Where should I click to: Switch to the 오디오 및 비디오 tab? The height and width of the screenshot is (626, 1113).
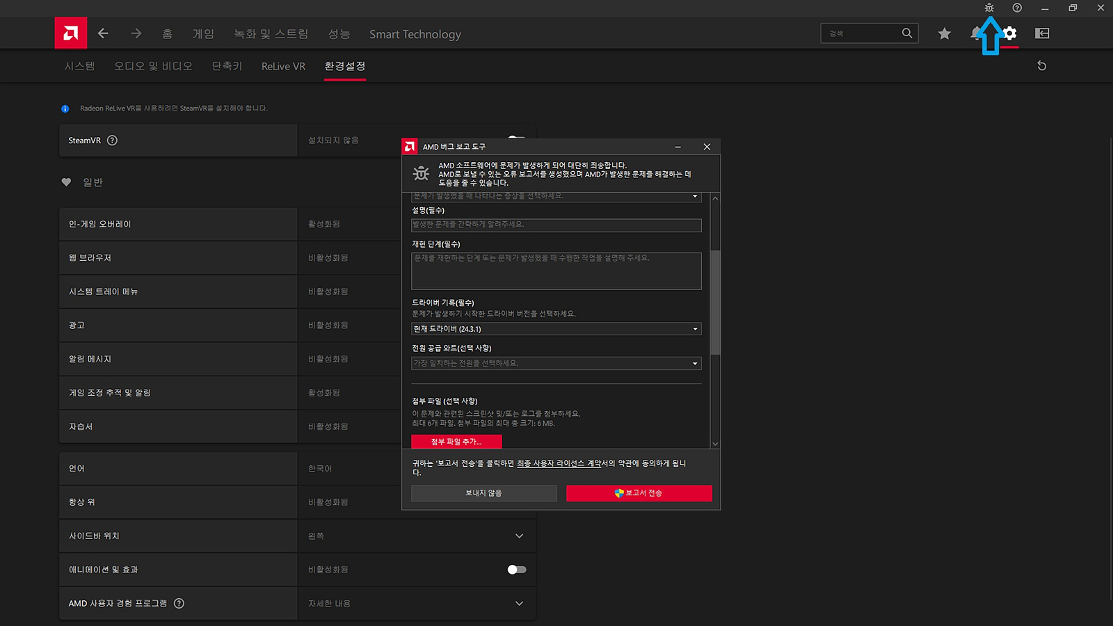[153, 66]
